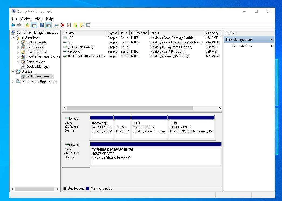Select the Recovery volume row in list
This screenshot has width=282, height=201.
coord(142,52)
